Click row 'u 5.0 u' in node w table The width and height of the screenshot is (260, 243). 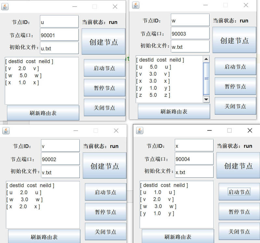153,67
